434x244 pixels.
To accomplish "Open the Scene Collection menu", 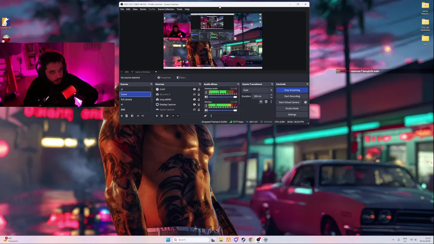I will tap(166, 9).
